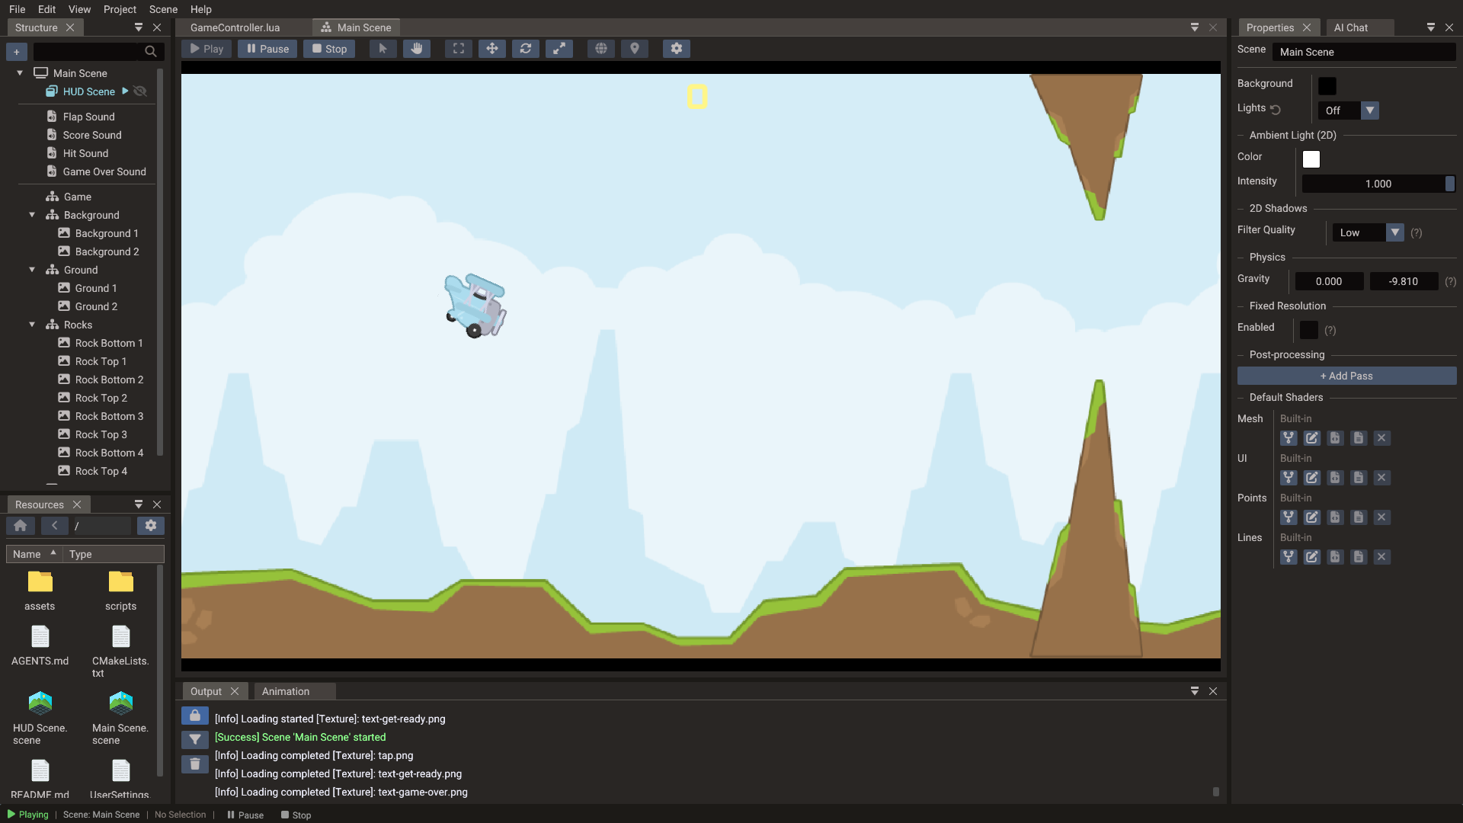Viewport: 1463px width, 823px height.
Task: Select the arrow pointer tool in viewport toolbar
Action: click(x=383, y=49)
